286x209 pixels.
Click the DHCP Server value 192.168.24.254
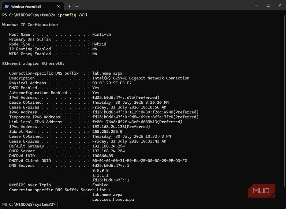click(x=109, y=151)
